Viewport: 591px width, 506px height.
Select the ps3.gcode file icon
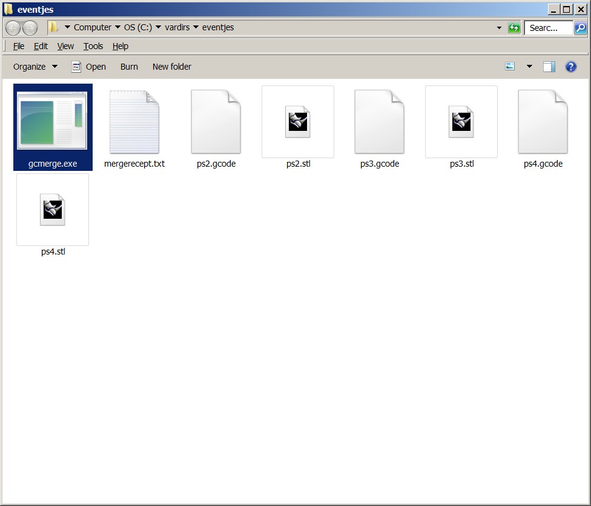point(380,121)
